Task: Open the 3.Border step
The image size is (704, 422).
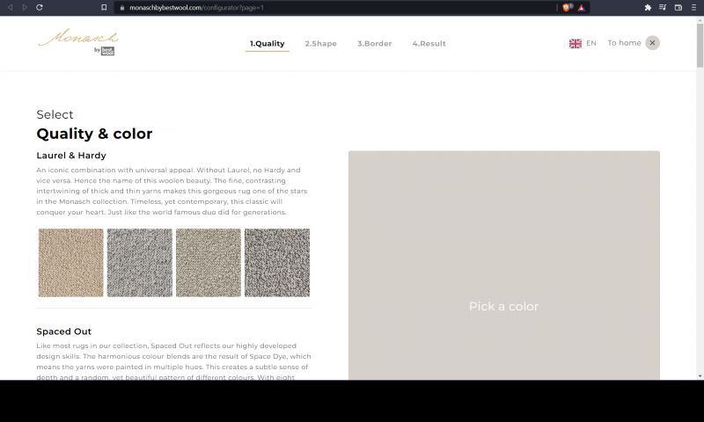Action: (x=374, y=43)
